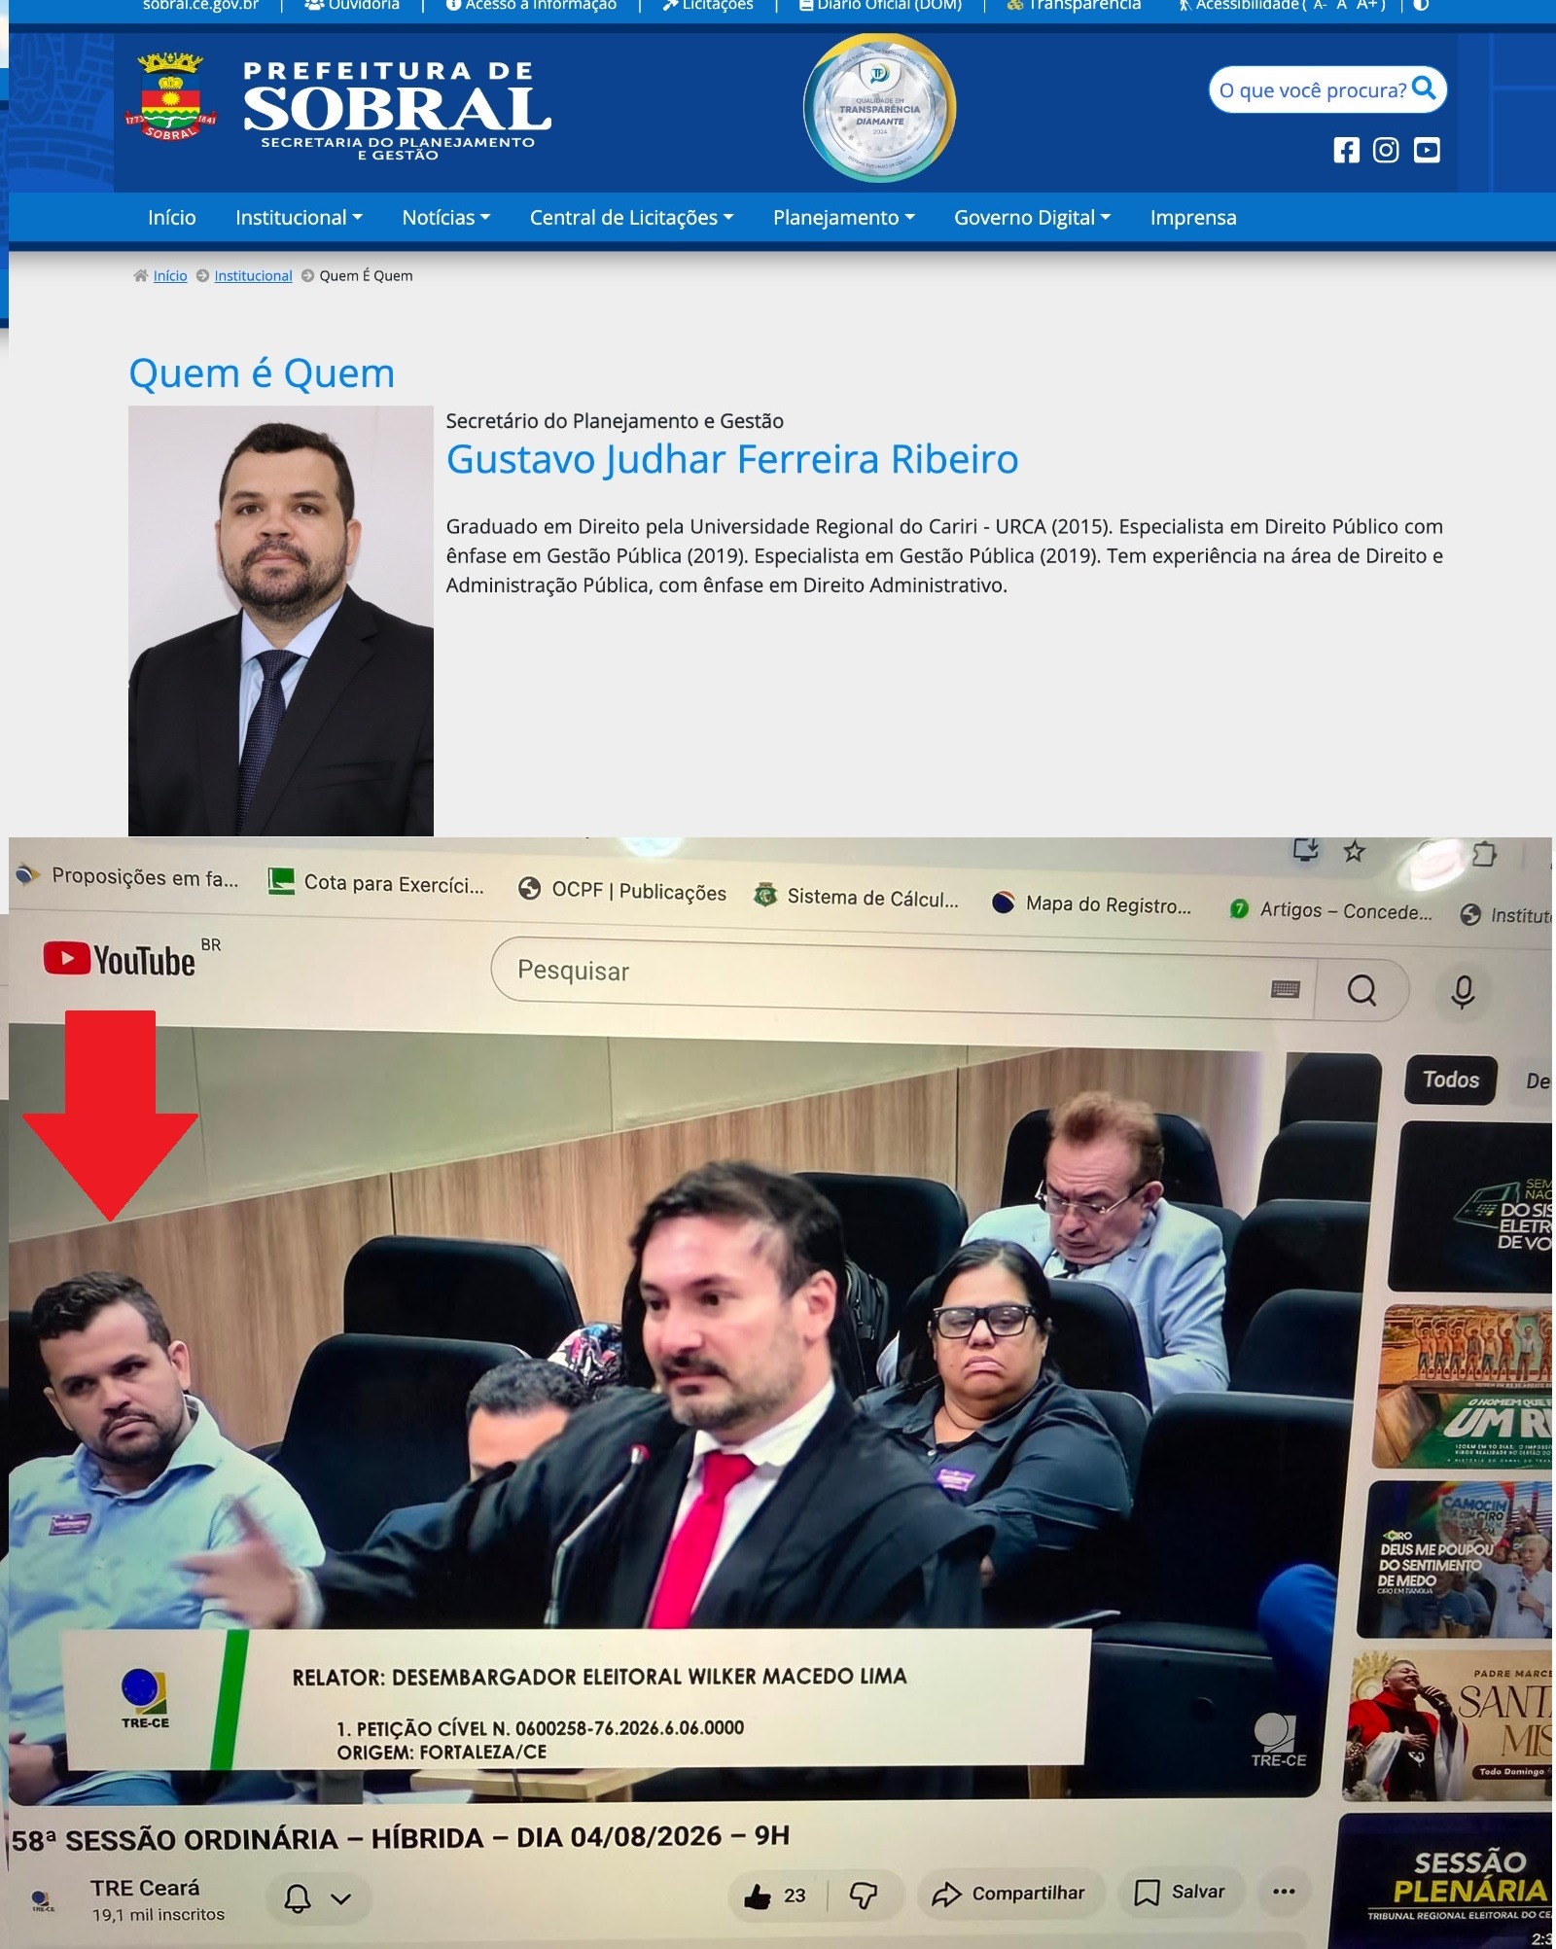Start voice search with the microphone icon
The image size is (1556, 1949).
(x=1463, y=992)
